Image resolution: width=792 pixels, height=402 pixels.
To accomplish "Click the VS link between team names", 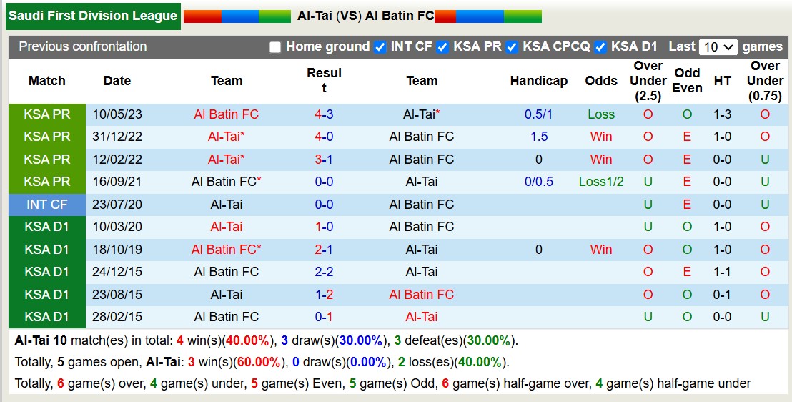I will pos(349,16).
